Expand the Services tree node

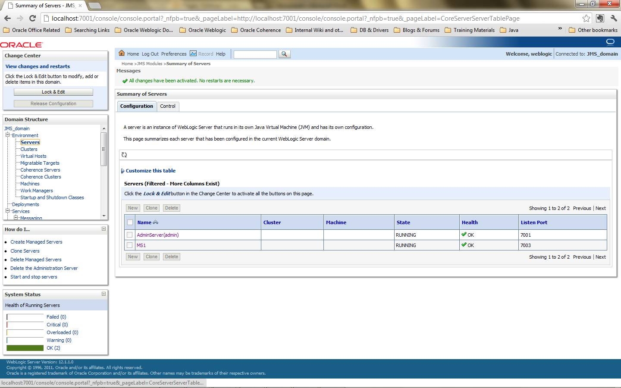click(x=7, y=211)
